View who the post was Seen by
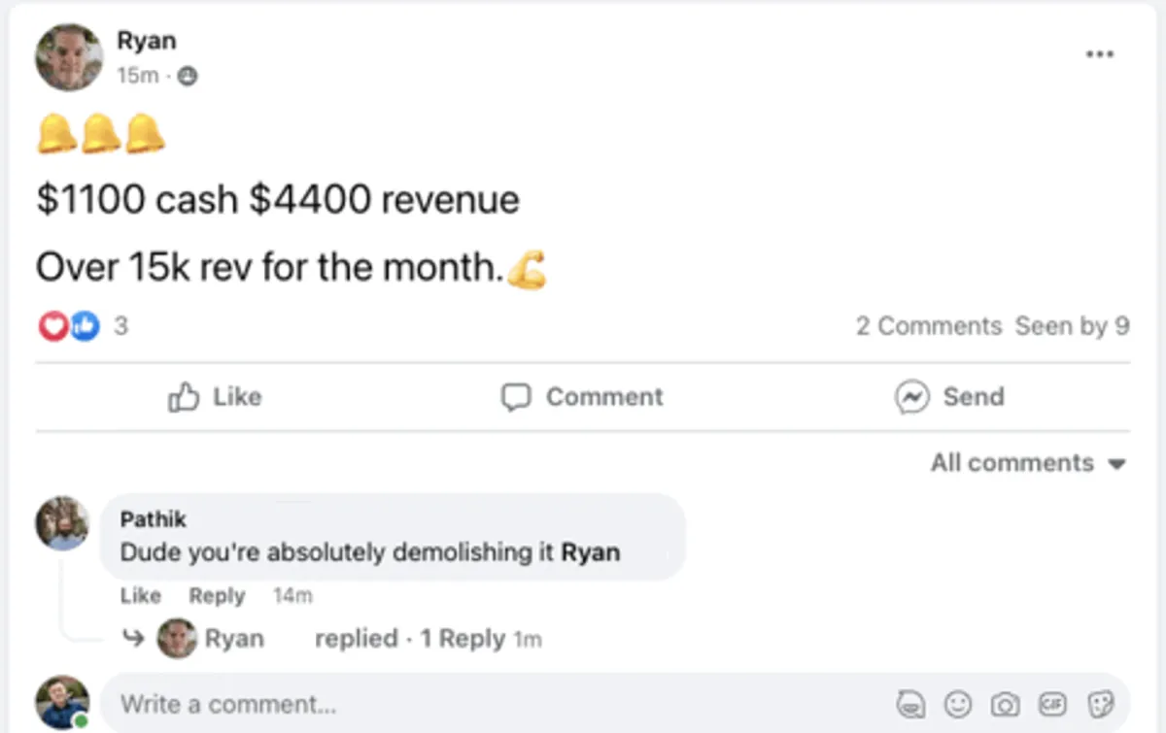The image size is (1166, 733). coord(1072,326)
